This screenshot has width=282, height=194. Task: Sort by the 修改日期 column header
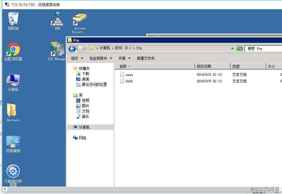tap(213, 66)
